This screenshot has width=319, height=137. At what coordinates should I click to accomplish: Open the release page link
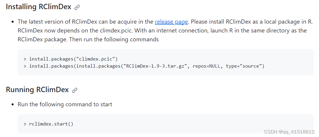point(171,22)
